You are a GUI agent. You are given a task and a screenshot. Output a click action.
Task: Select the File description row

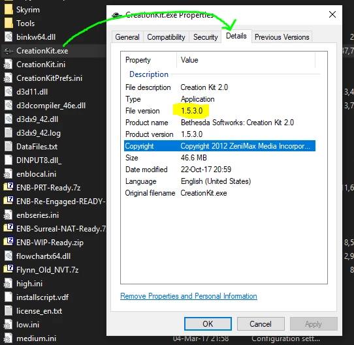coord(219,87)
